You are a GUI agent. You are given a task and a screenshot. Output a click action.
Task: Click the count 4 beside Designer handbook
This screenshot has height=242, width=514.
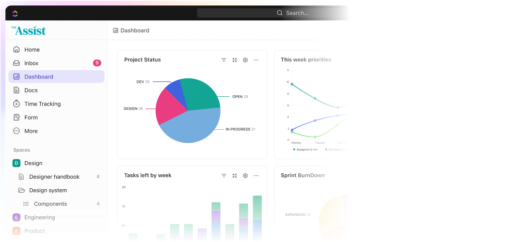98,177
